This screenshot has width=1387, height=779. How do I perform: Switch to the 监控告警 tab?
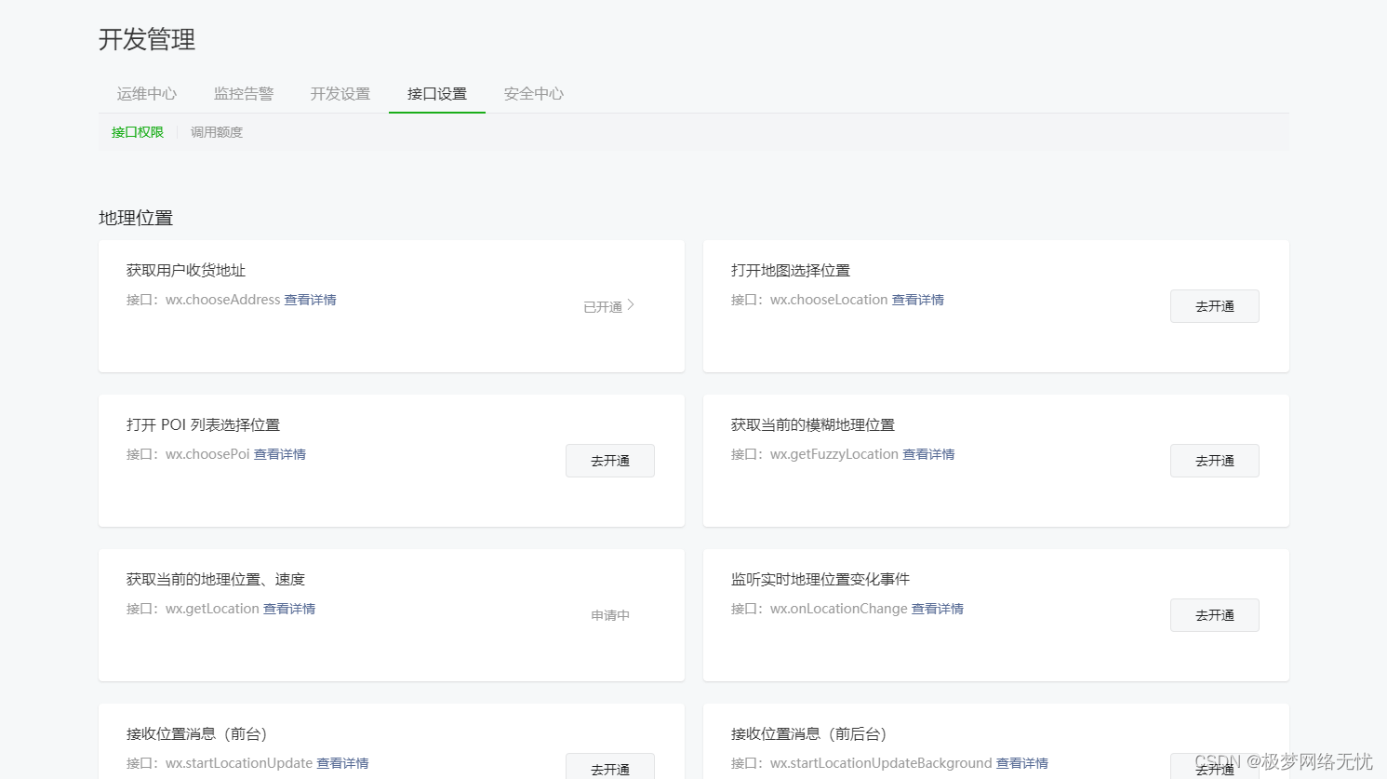tap(244, 94)
